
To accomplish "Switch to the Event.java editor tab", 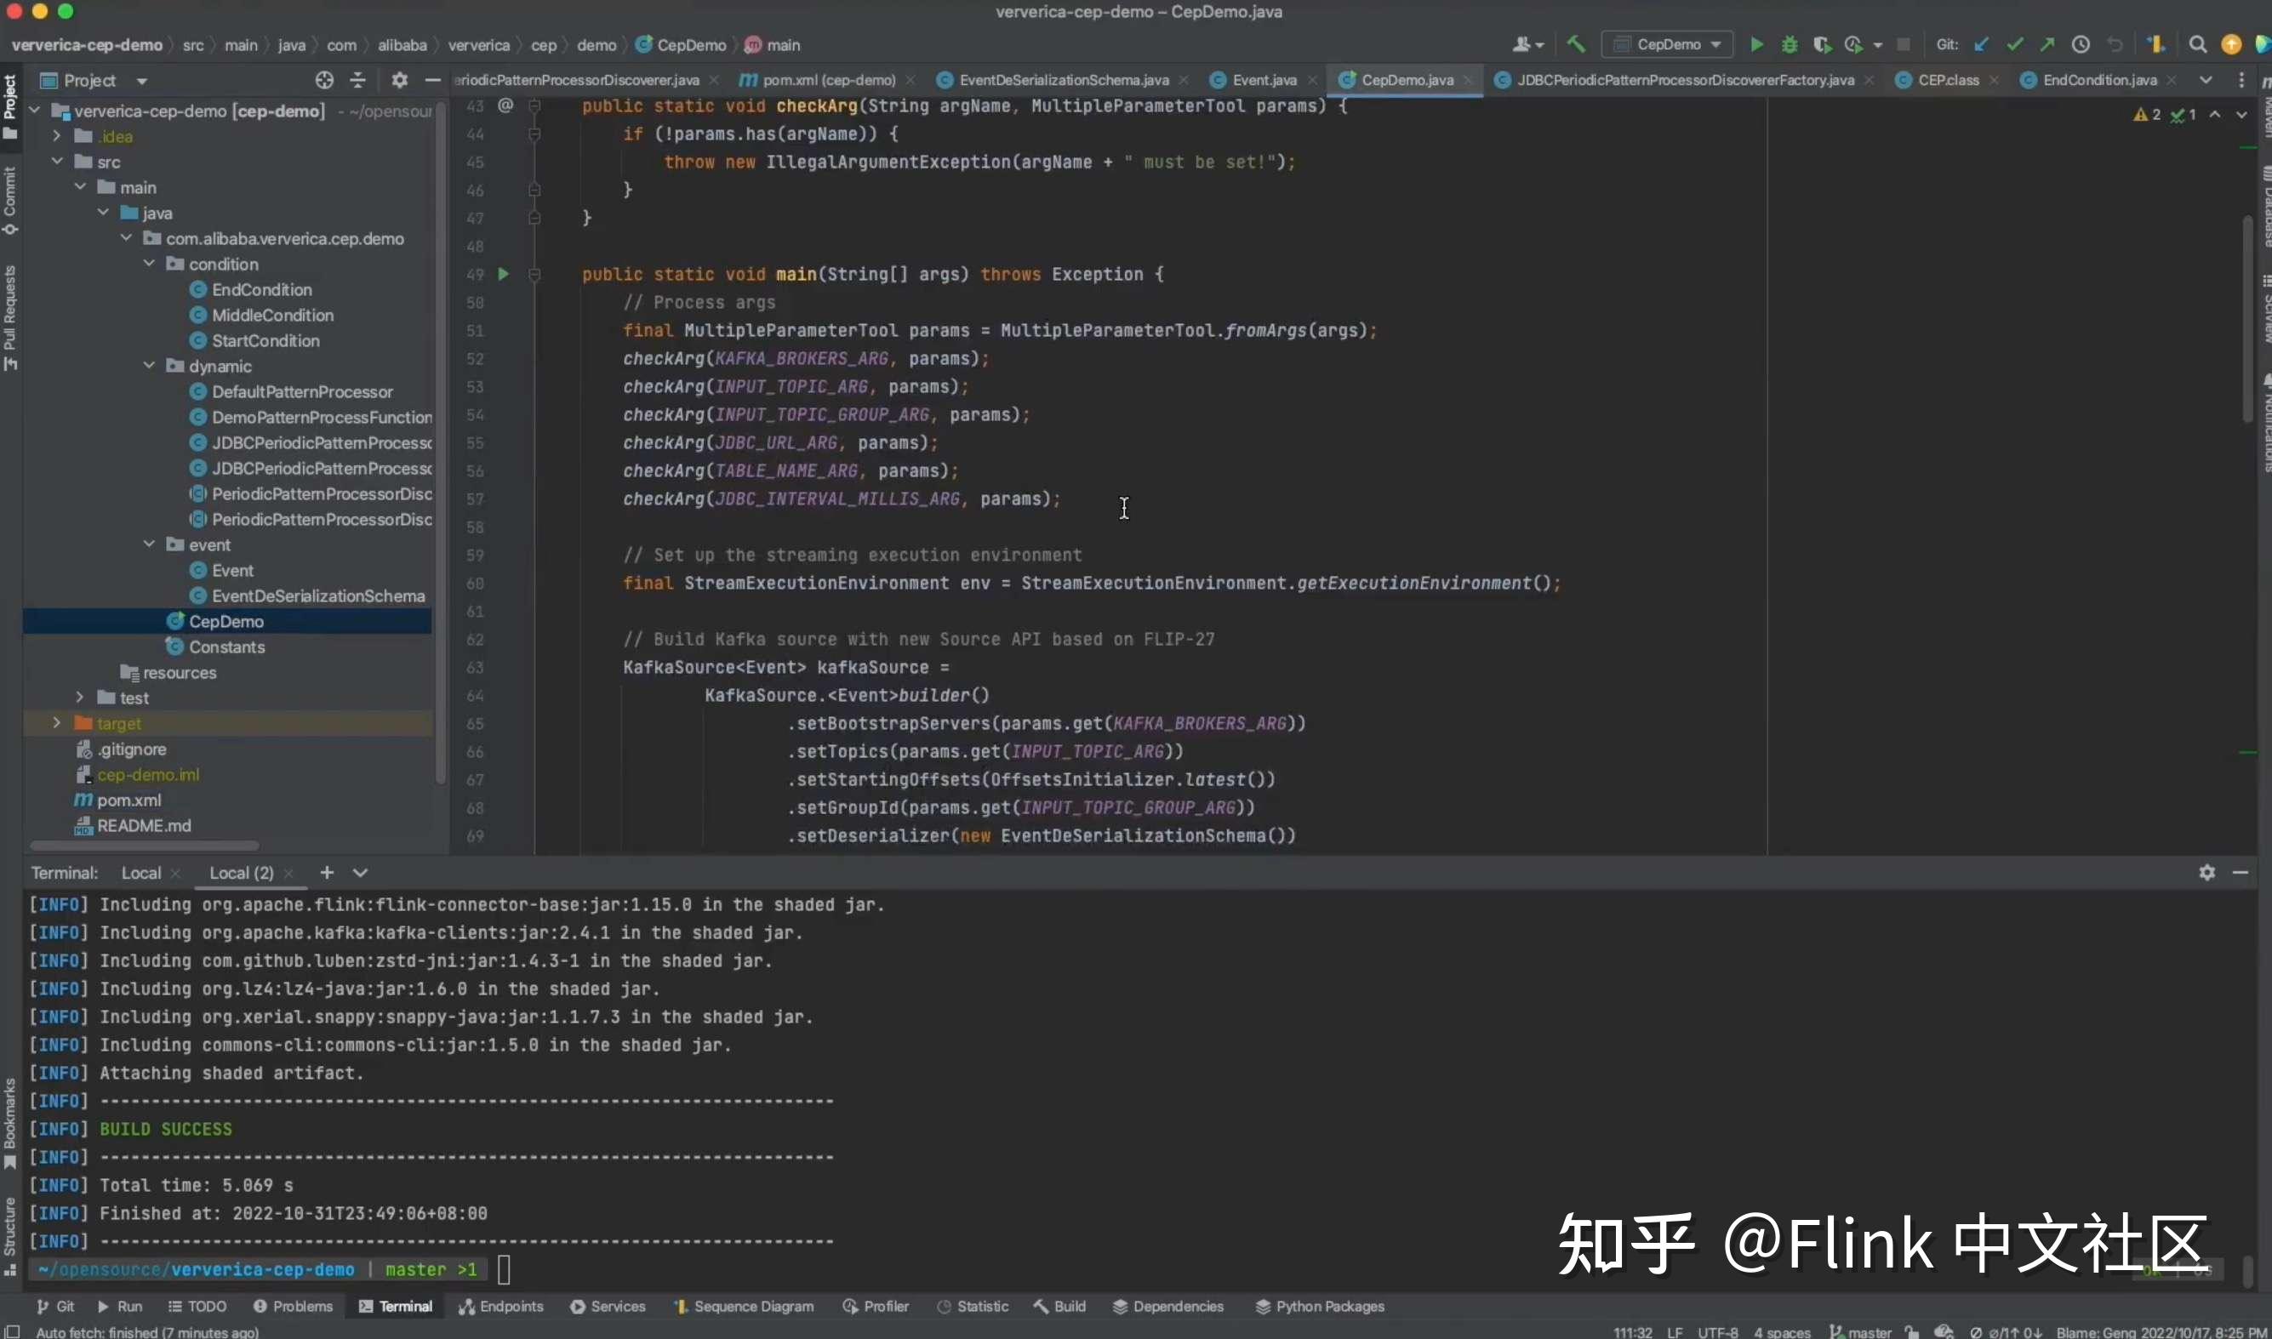I will tap(1264, 80).
